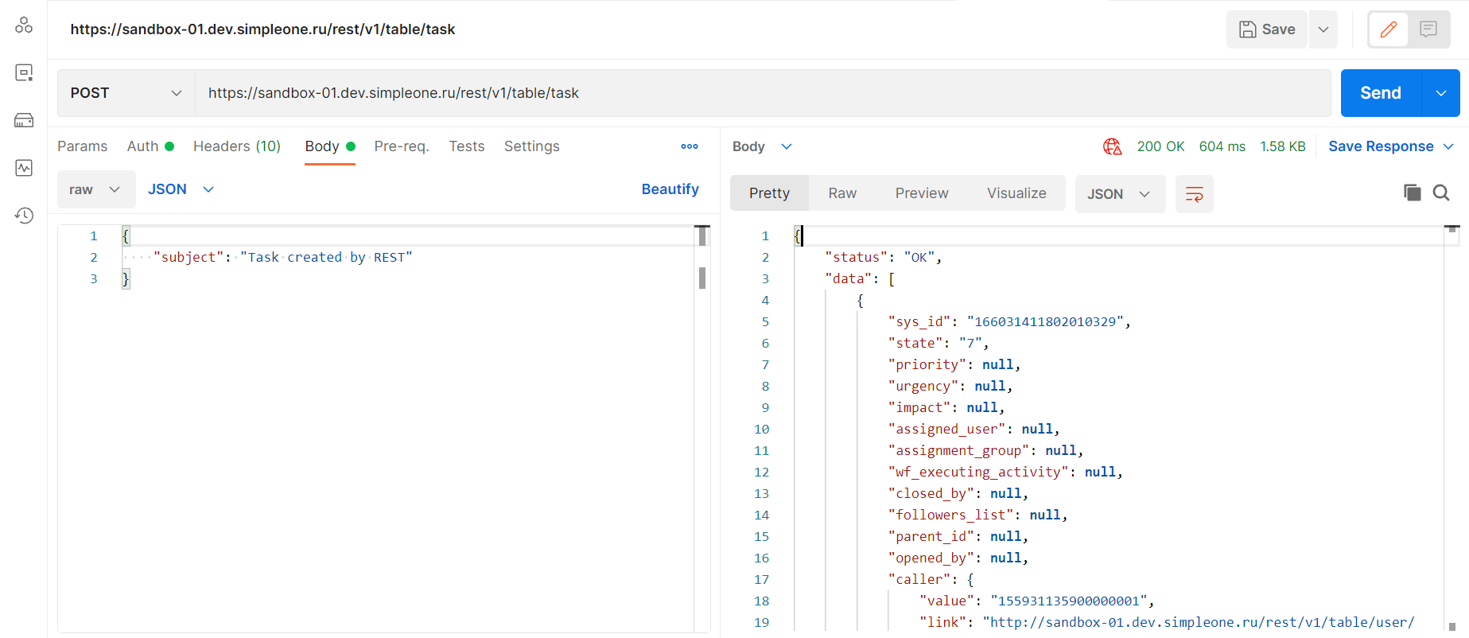The image size is (1469, 638).
Task: Open the APIs icon in left sidebar
Action: [x=24, y=25]
